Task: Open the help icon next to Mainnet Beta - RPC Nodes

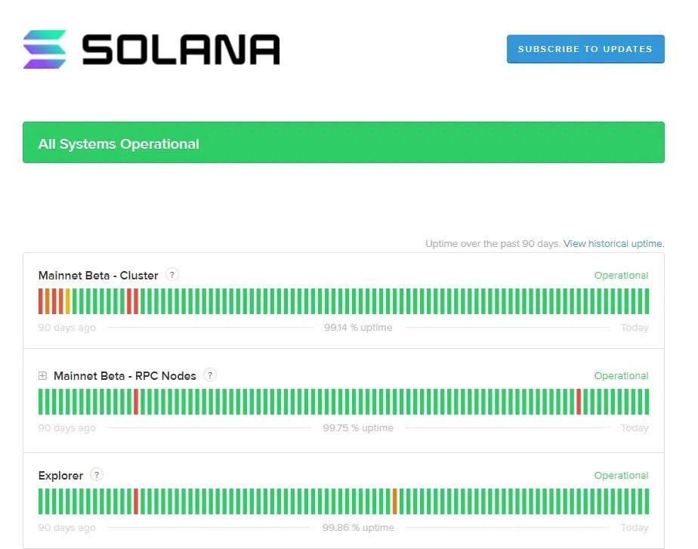Action: pyautogui.click(x=210, y=375)
